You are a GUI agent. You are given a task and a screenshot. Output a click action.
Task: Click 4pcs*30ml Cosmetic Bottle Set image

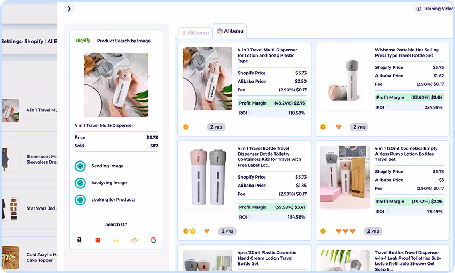click(x=208, y=261)
